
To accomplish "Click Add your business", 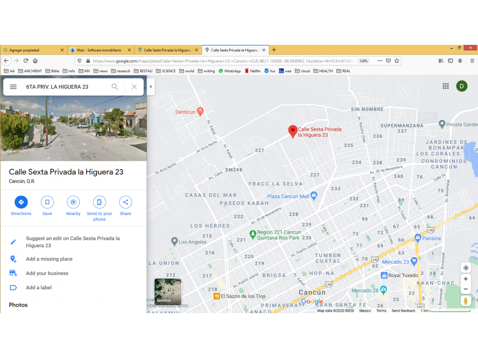I will [x=47, y=273].
